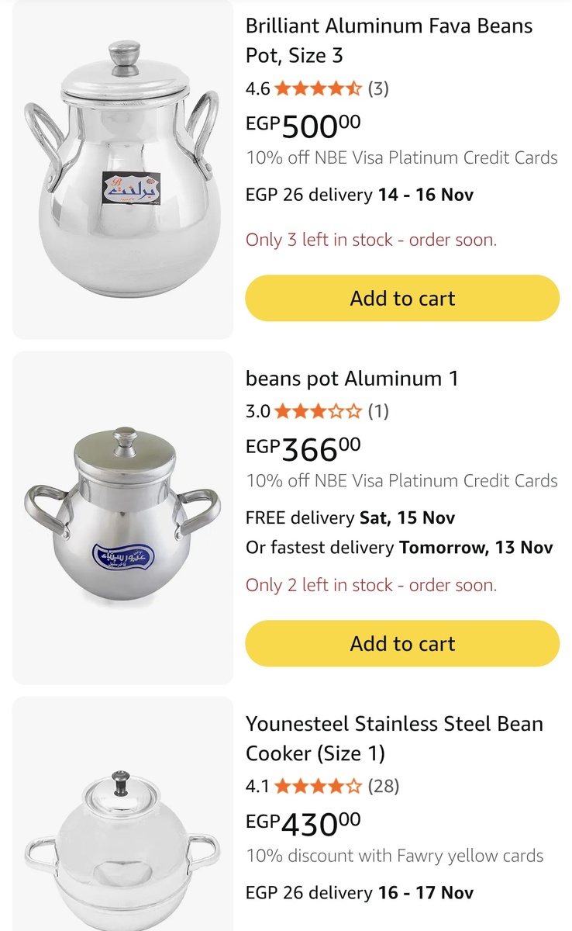This screenshot has width=572, height=931.
Task: Open the Younesteel Stainless Steel Bean Cooker title
Action: click(394, 739)
